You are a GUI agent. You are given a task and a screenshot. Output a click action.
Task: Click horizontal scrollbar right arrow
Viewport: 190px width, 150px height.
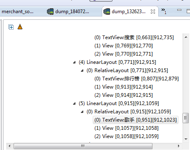pos(178,146)
